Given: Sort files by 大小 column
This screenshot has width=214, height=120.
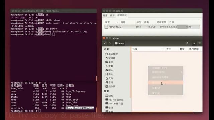Looking at the screenshot, I should [x=172, y=49].
